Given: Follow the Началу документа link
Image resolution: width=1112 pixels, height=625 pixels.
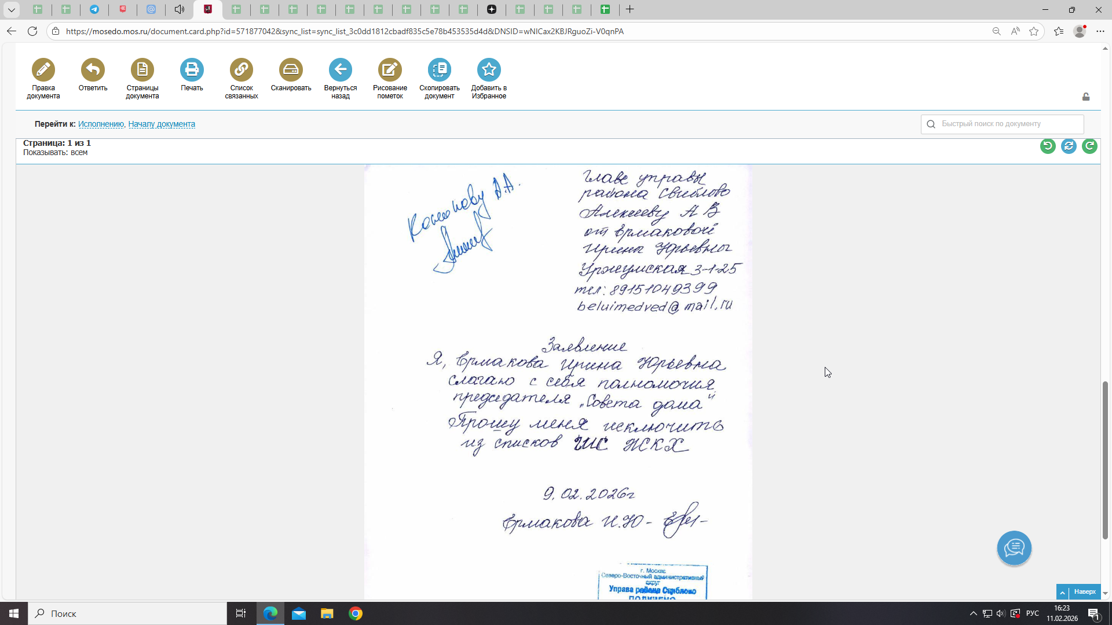Looking at the screenshot, I should (x=162, y=124).
